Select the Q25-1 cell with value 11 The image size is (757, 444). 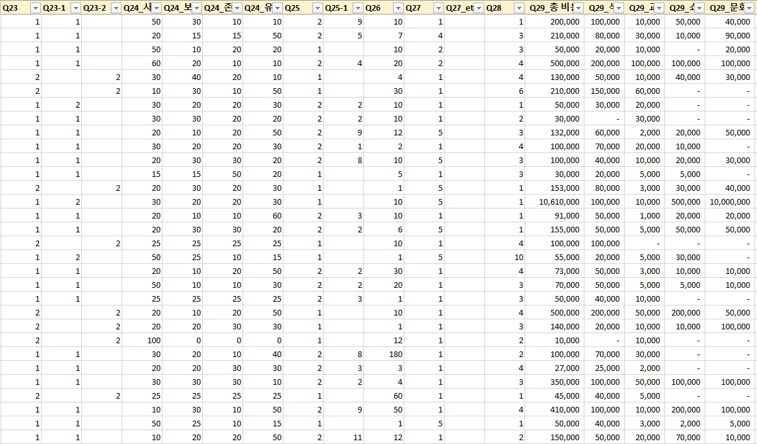344,438
